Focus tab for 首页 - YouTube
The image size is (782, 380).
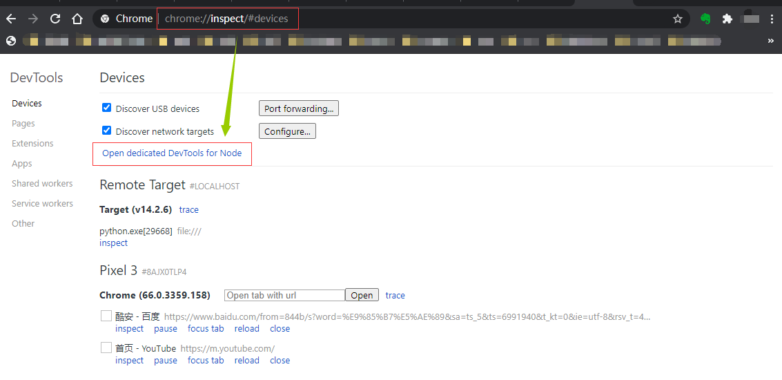206,360
